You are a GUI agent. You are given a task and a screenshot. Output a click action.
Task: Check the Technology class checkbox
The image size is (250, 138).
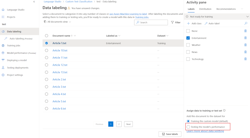[188, 59]
